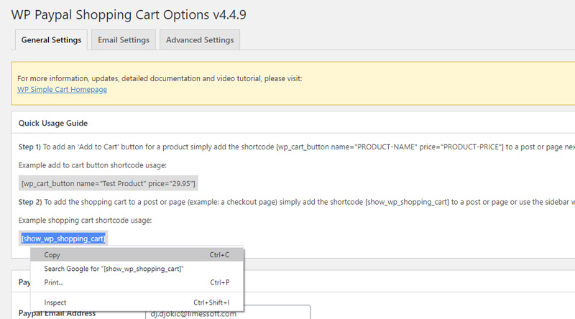Open the General Settings tab
Viewport: 575px width, 319px height.
(x=51, y=40)
